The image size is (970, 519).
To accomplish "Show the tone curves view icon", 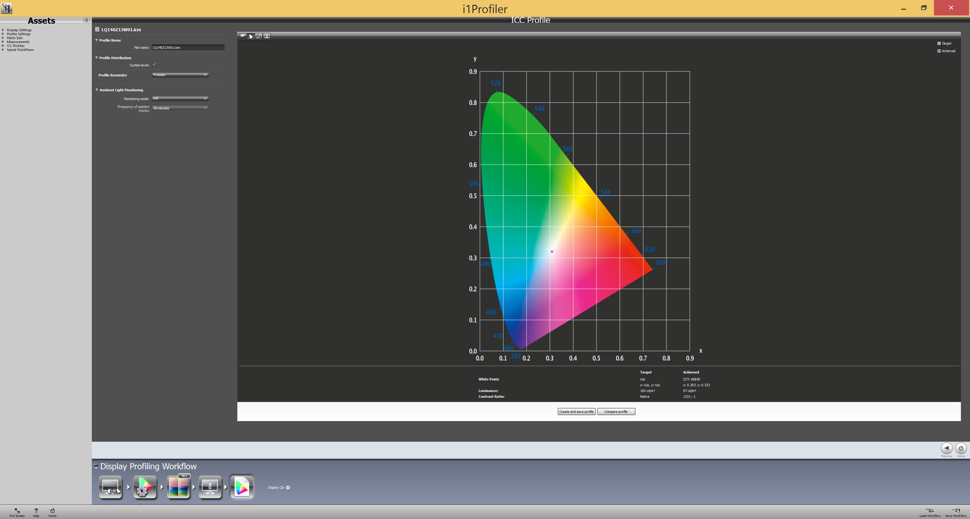I will pos(259,36).
